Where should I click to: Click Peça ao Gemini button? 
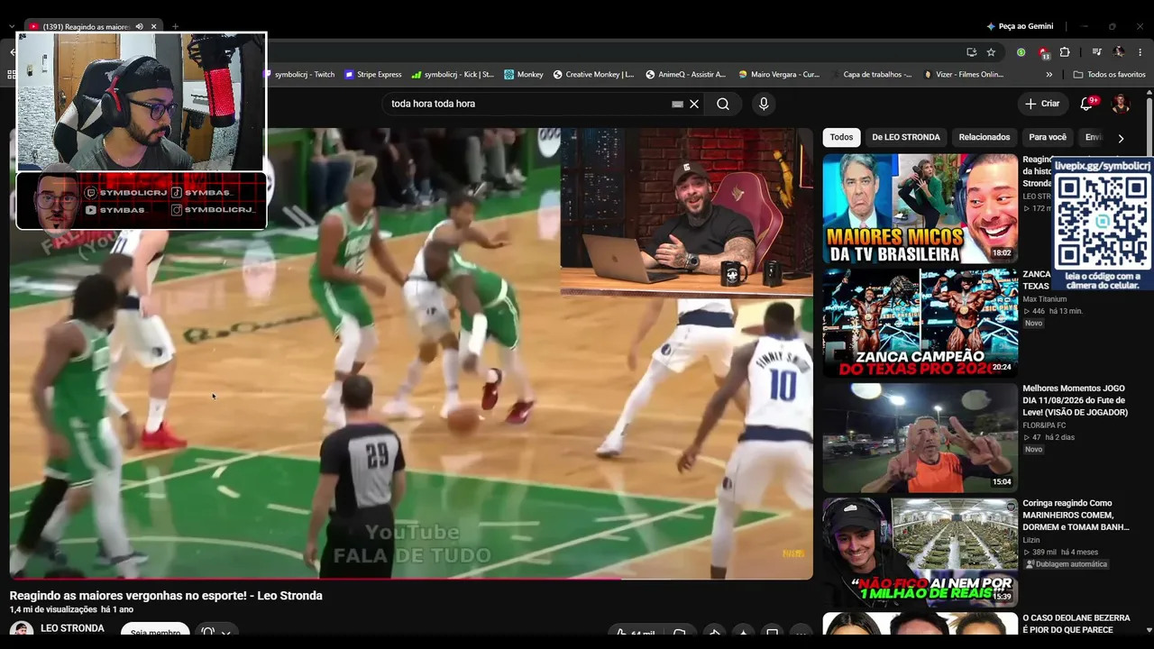1020,27
